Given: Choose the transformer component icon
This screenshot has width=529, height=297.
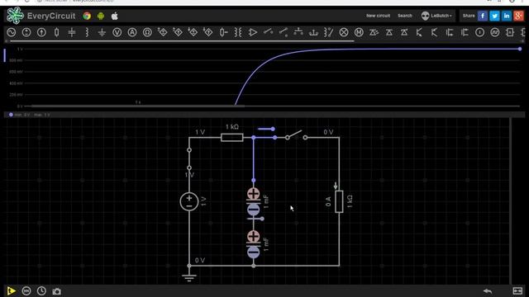Looking at the screenshot, I should (x=238, y=32).
